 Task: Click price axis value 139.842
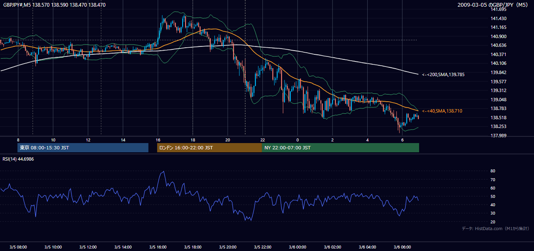click(499, 72)
